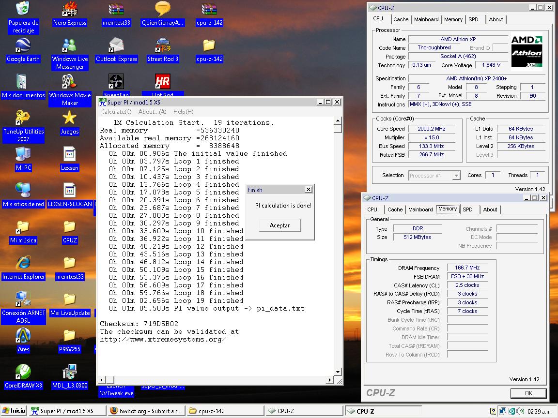Open Mis documentos folder icon
The image size is (558, 418).
(x=23, y=87)
